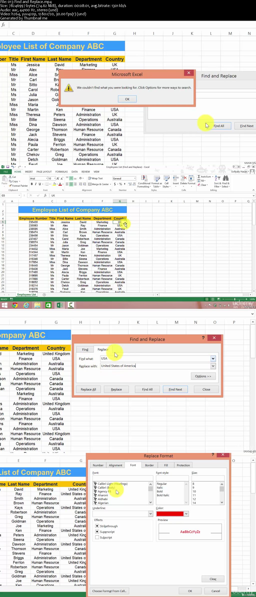Click the Cell Styles icon
256x597 pixels.
[166, 178]
